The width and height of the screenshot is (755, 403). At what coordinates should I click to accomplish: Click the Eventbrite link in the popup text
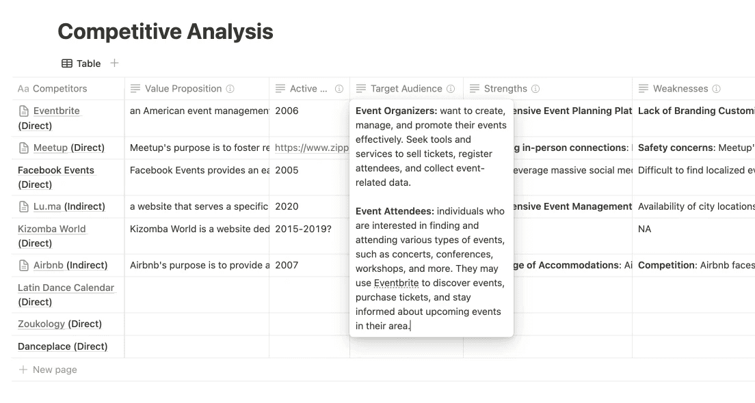click(x=396, y=283)
